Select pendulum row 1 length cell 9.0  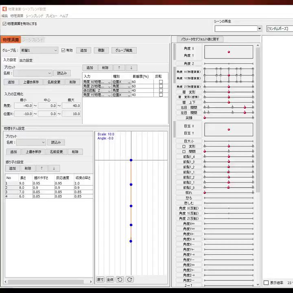point(25,183)
